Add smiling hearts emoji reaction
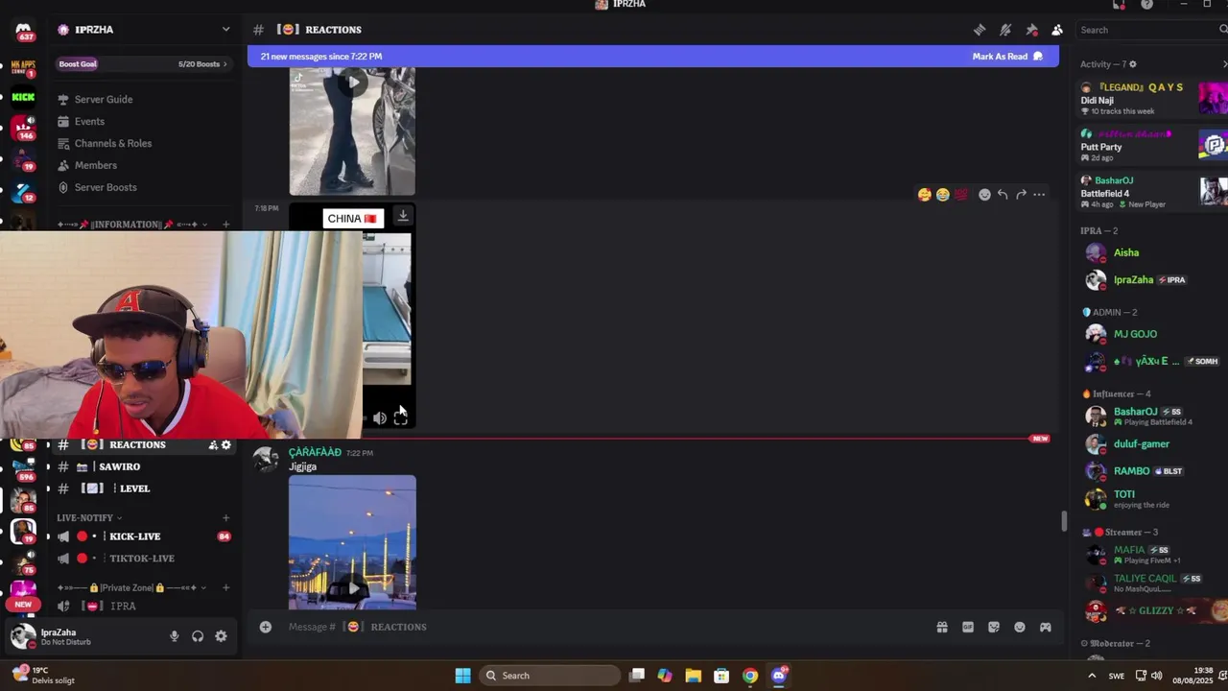This screenshot has height=691, width=1228. click(x=924, y=195)
